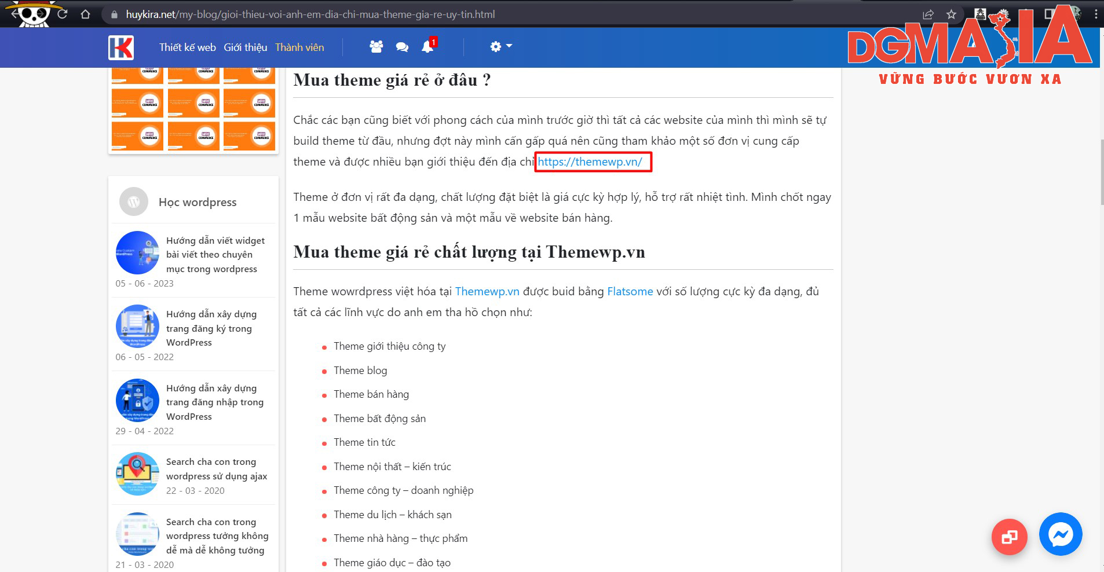Open post Search cha con trong wordpress ajax

pyautogui.click(x=217, y=469)
